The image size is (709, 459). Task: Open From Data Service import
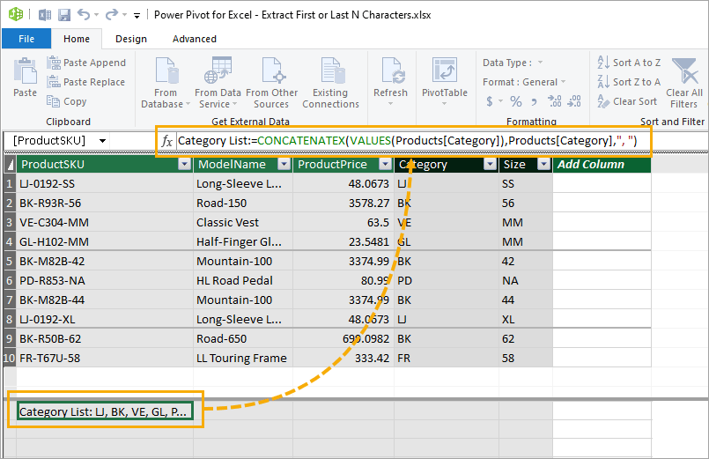coord(218,83)
